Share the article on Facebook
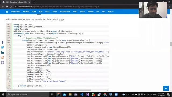The width and height of the screenshot is (172, 97). [x=2, y=42]
